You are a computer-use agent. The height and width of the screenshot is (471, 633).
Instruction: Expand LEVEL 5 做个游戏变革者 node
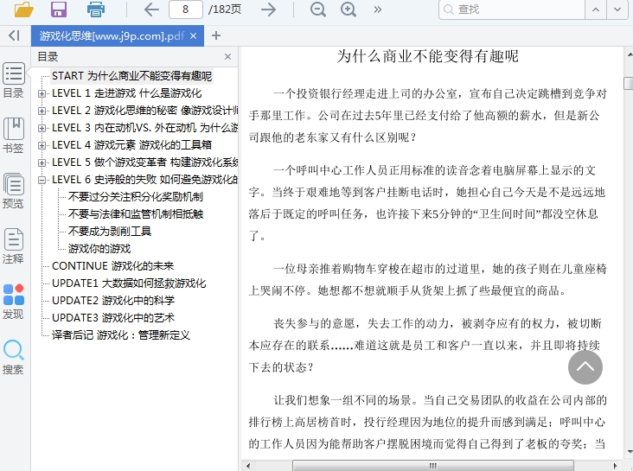(x=42, y=162)
